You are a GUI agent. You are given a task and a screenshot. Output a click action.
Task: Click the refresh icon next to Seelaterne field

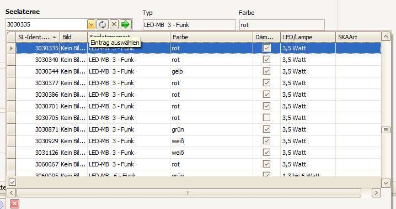pos(102,24)
